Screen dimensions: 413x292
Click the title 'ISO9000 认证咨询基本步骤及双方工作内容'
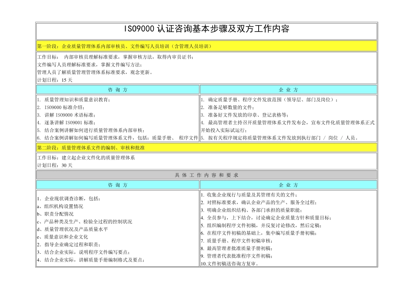pos(206,29)
